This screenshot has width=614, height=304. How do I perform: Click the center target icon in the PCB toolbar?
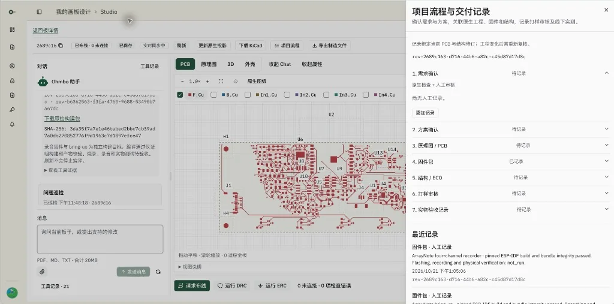click(235, 82)
